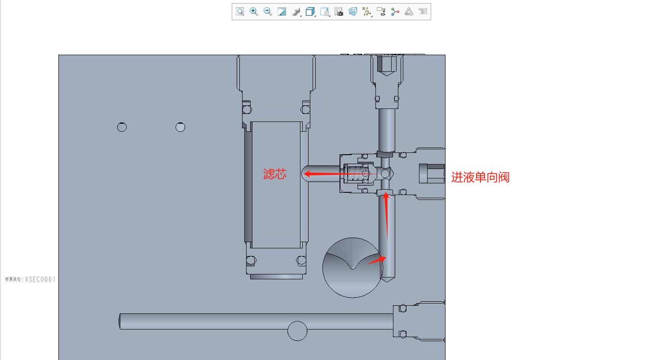Screen dimensions: 662x360
Task: Open the display style sphere dropdown
Action: pos(296,12)
